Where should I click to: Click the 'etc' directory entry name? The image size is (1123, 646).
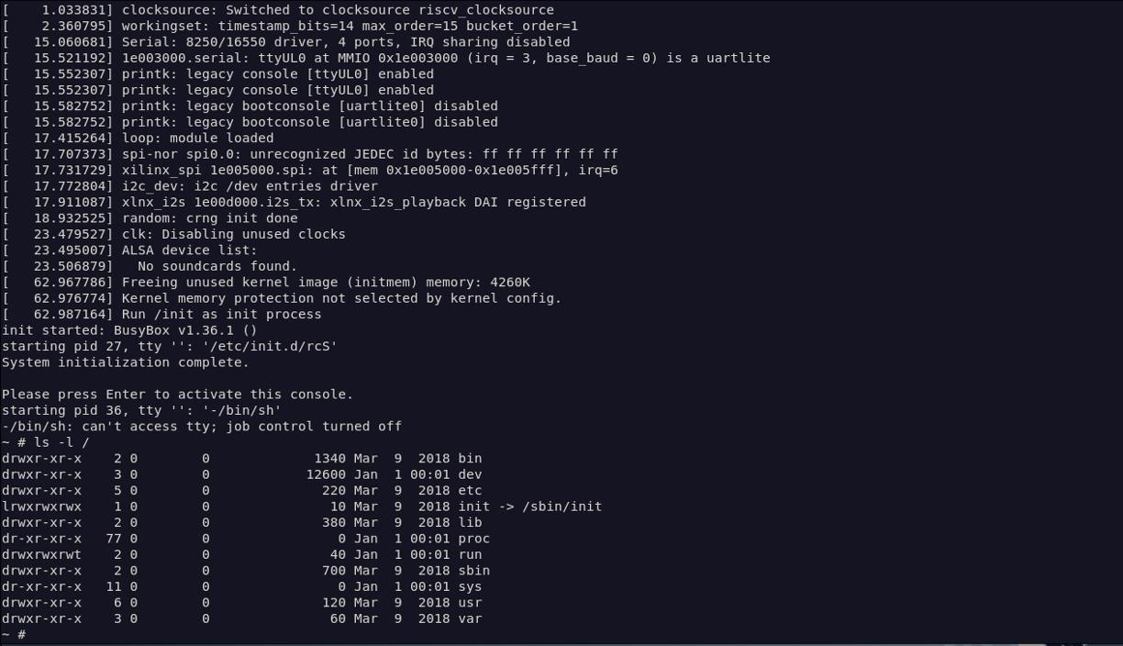coord(470,490)
